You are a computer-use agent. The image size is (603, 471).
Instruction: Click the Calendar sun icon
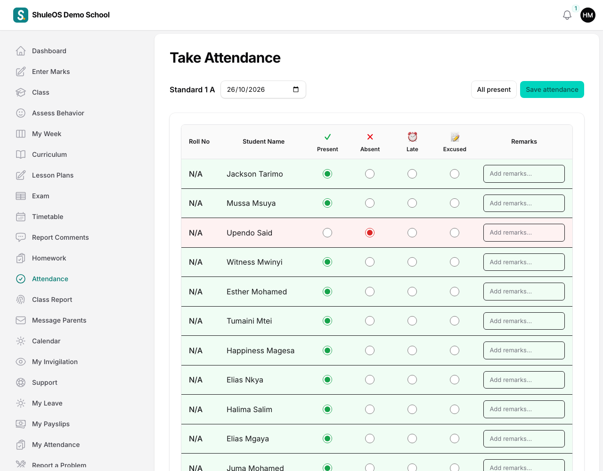tap(21, 341)
